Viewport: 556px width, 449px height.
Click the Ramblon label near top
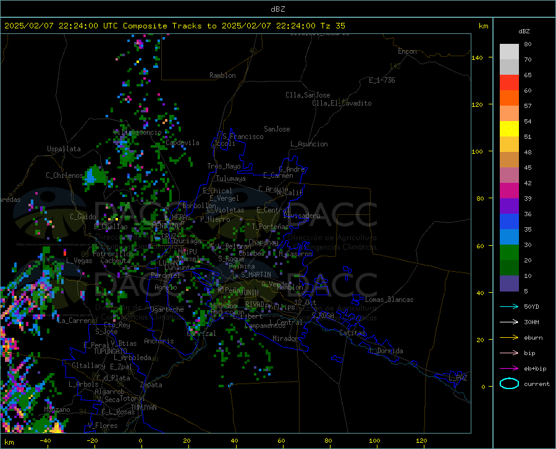tap(222, 75)
